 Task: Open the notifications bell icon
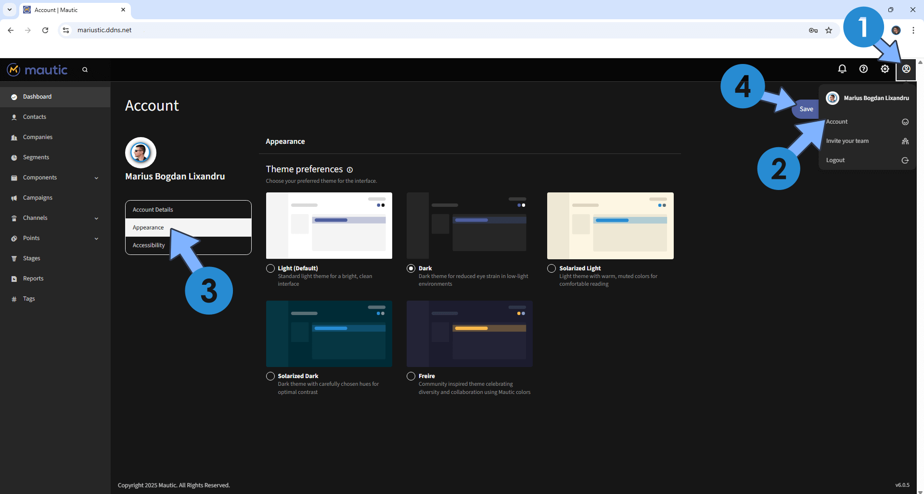(842, 69)
